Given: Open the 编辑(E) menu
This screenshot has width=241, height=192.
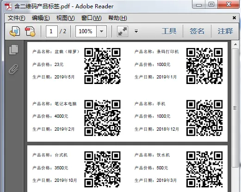Looking at the screenshot, I should coord(41,18).
